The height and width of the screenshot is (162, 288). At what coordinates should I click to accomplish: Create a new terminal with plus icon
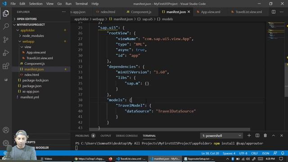[x=249, y=135]
